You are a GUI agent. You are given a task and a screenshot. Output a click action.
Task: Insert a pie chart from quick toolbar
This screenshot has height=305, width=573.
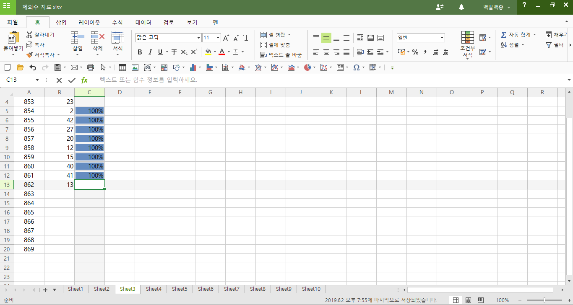[308, 67]
